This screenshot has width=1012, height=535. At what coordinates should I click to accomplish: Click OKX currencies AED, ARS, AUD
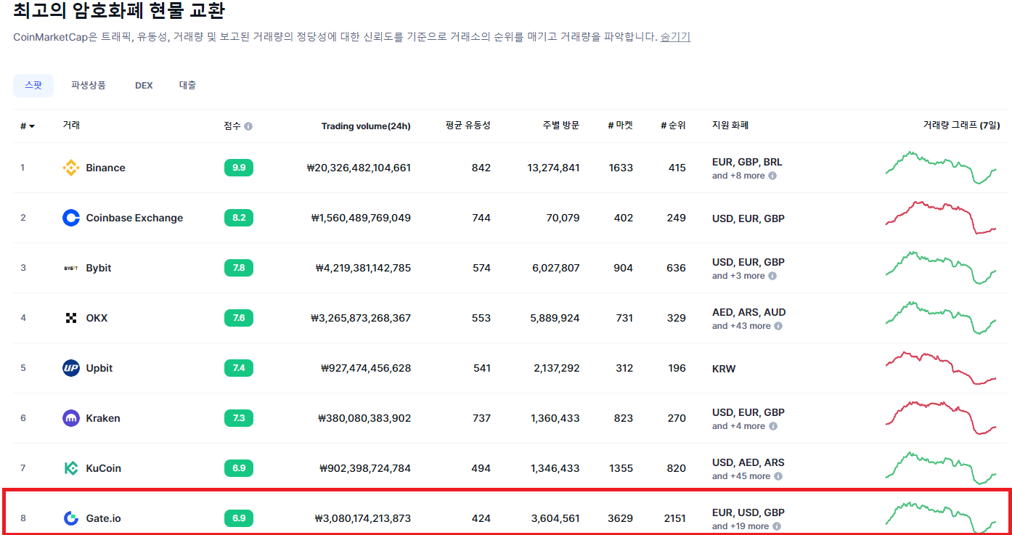[748, 312]
